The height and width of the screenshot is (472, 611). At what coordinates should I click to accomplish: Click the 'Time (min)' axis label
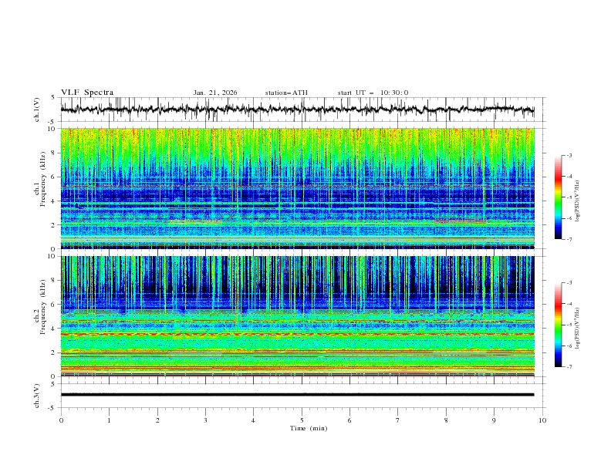click(309, 428)
